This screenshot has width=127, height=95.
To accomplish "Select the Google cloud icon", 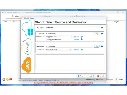I will coord(26,47).
